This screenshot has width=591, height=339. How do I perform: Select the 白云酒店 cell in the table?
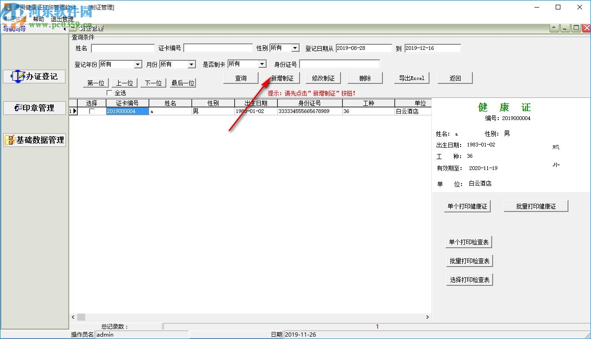[413, 112]
